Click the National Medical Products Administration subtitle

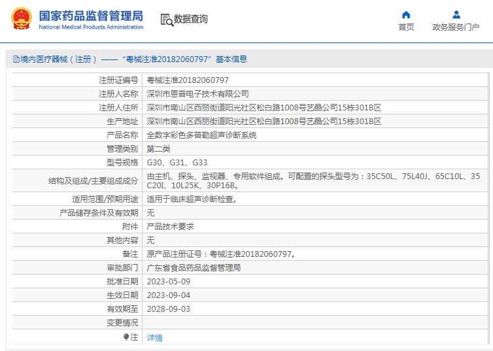click(x=91, y=27)
